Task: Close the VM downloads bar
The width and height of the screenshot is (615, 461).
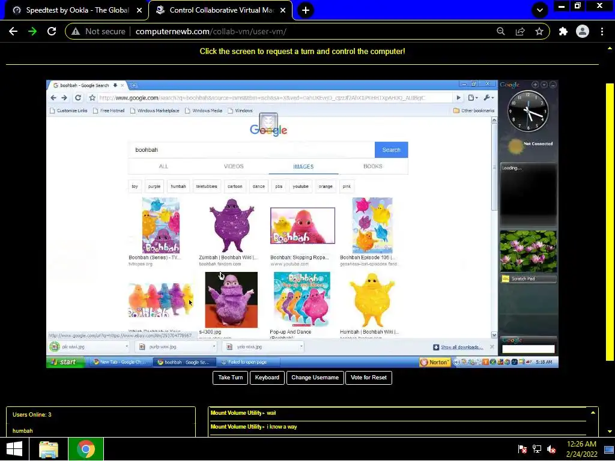Action: pyautogui.click(x=492, y=347)
